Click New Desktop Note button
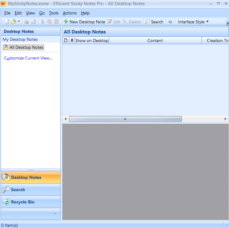Image resolution: width=229 pixels, height=228 pixels. coord(84,22)
